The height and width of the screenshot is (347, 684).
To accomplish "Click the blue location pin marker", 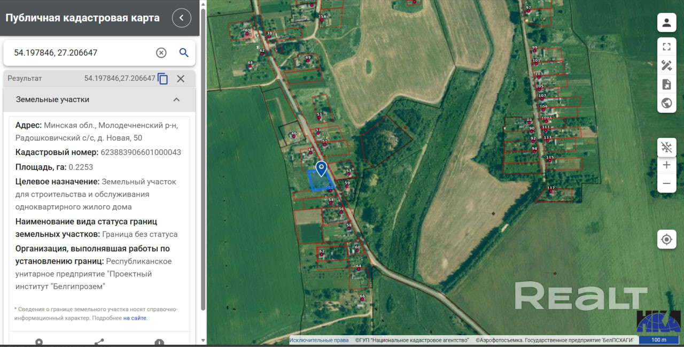I will pos(321,168).
